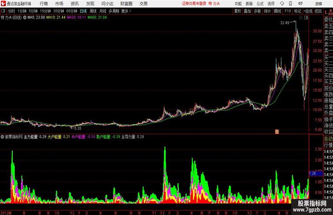
Task: Click the 主力能量: 0.29 indicator label
Action: (x=35, y=137)
